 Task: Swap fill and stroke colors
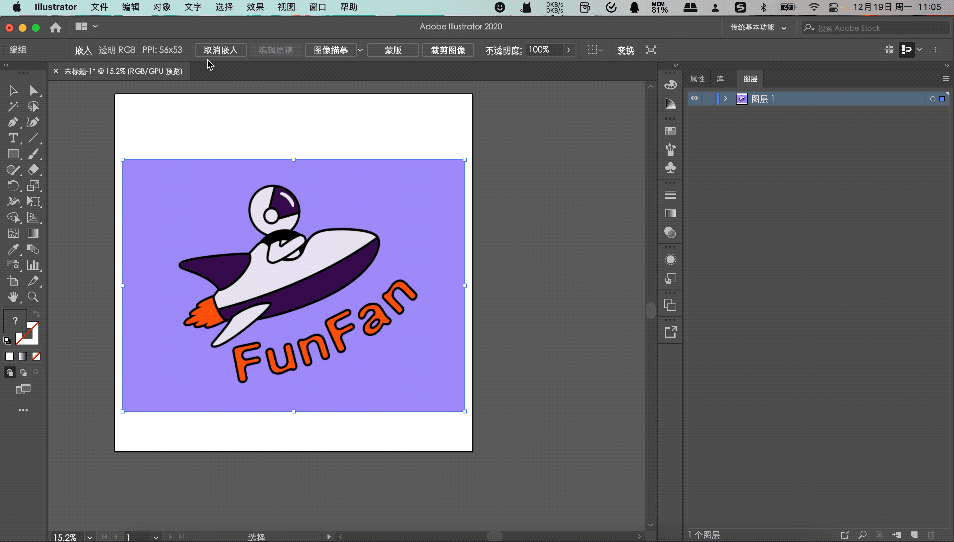pos(36,313)
